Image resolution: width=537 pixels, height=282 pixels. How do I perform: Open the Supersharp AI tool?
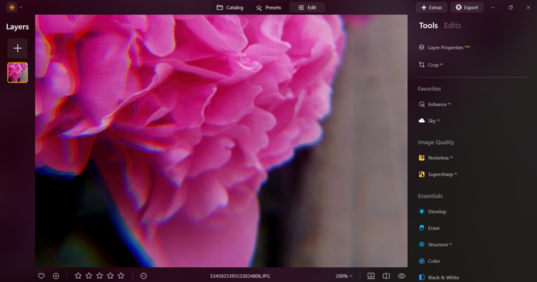[440, 174]
